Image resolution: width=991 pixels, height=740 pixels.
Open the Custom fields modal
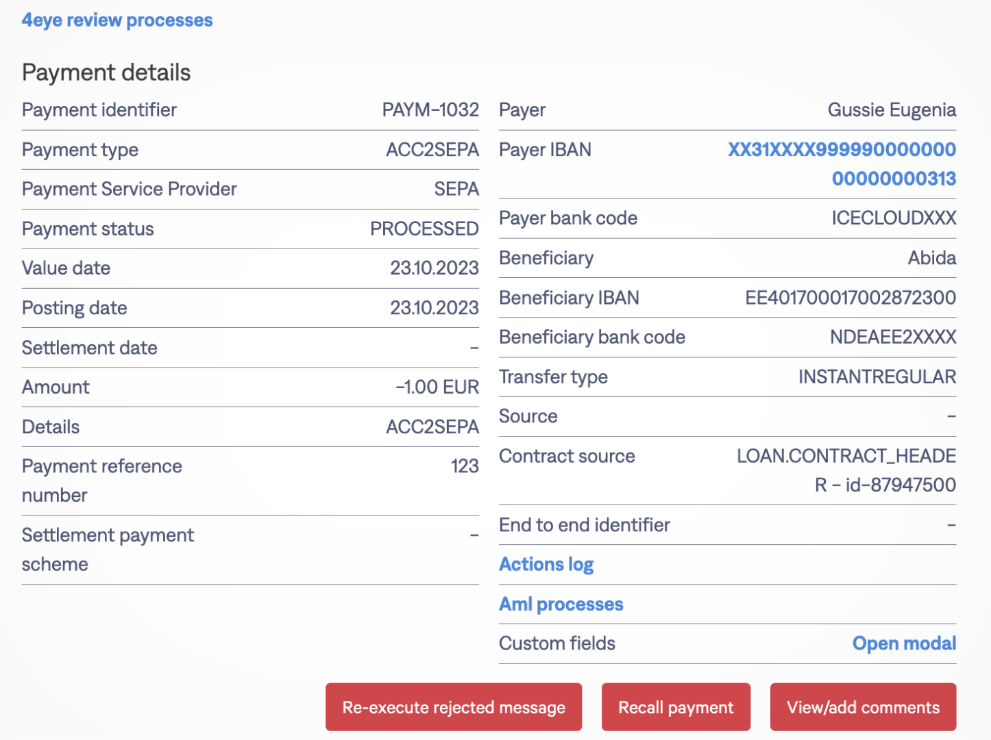(x=903, y=643)
